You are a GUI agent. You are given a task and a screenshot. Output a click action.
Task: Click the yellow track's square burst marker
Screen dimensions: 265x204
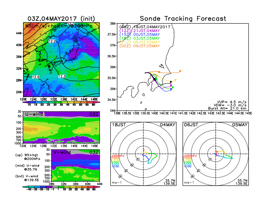[158, 75]
